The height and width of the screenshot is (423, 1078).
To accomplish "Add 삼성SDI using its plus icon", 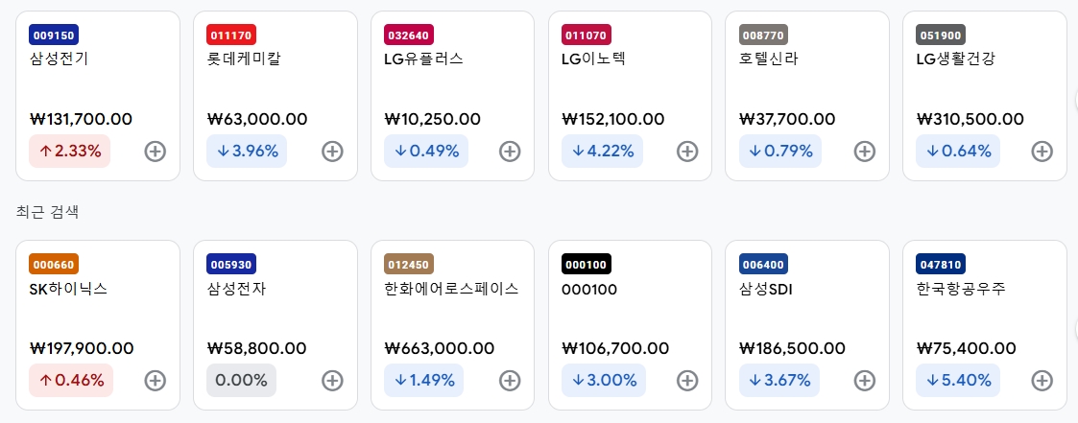I will [x=864, y=381].
